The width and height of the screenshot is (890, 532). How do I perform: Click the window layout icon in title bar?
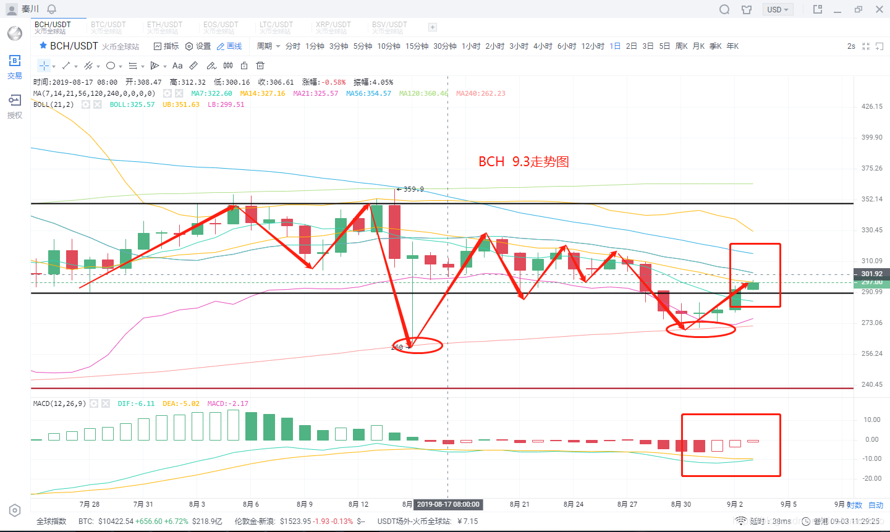(x=818, y=9)
